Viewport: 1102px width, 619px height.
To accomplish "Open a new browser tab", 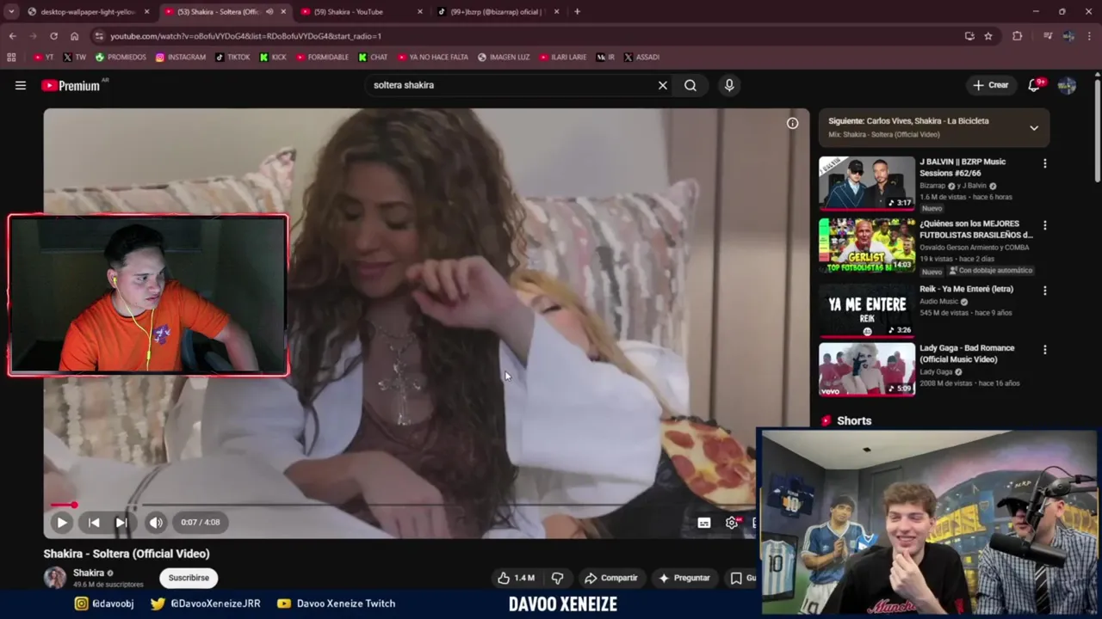I will point(577,12).
